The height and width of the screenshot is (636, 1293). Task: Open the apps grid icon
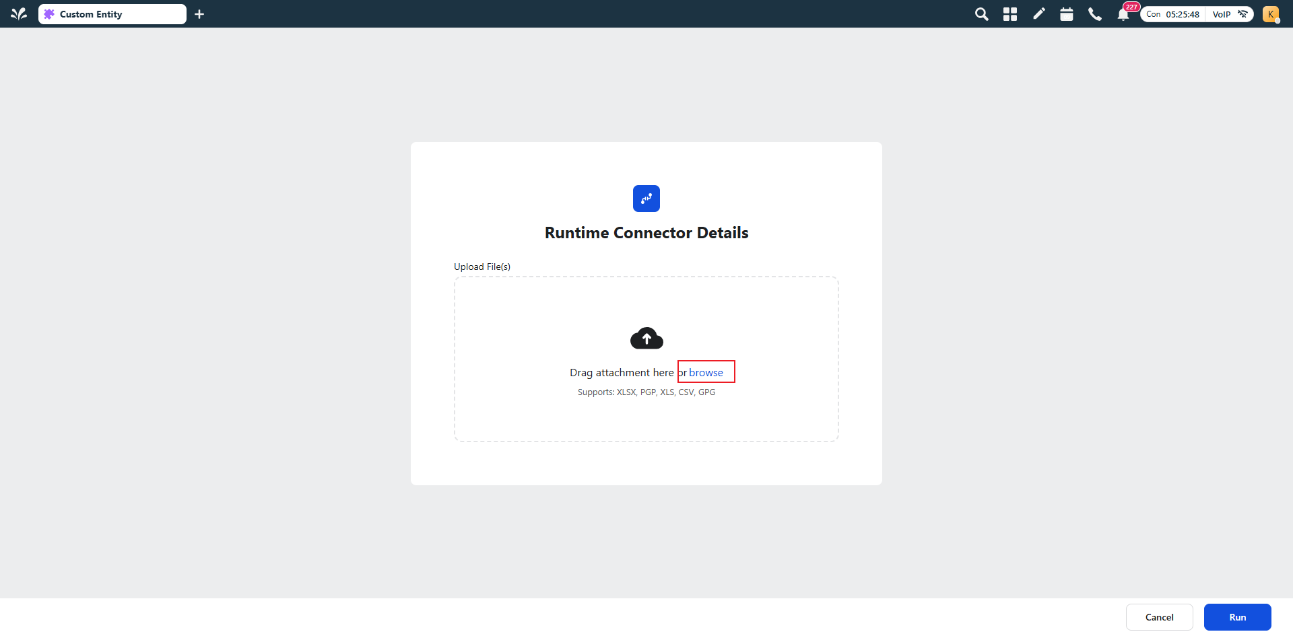(x=1010, y=14)
